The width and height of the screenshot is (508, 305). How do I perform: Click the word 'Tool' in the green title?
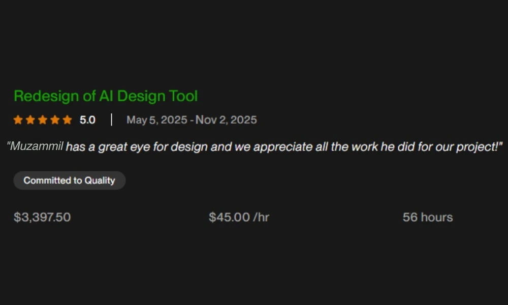(x=183, y=96)
